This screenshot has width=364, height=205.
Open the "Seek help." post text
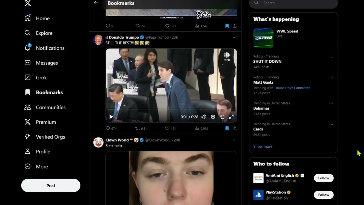coord(114,146)
